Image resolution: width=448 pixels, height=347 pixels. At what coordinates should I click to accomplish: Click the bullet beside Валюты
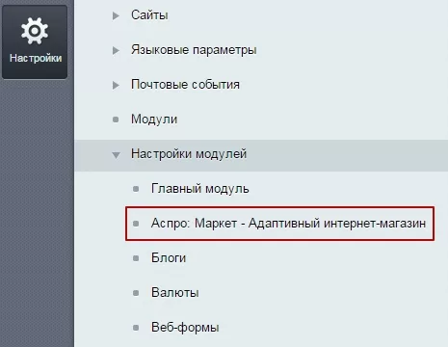tap(136, 293)
